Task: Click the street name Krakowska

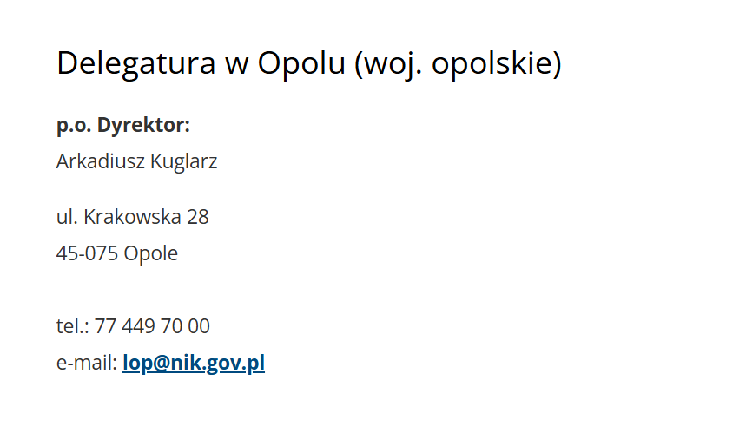Action: (132, 217)
